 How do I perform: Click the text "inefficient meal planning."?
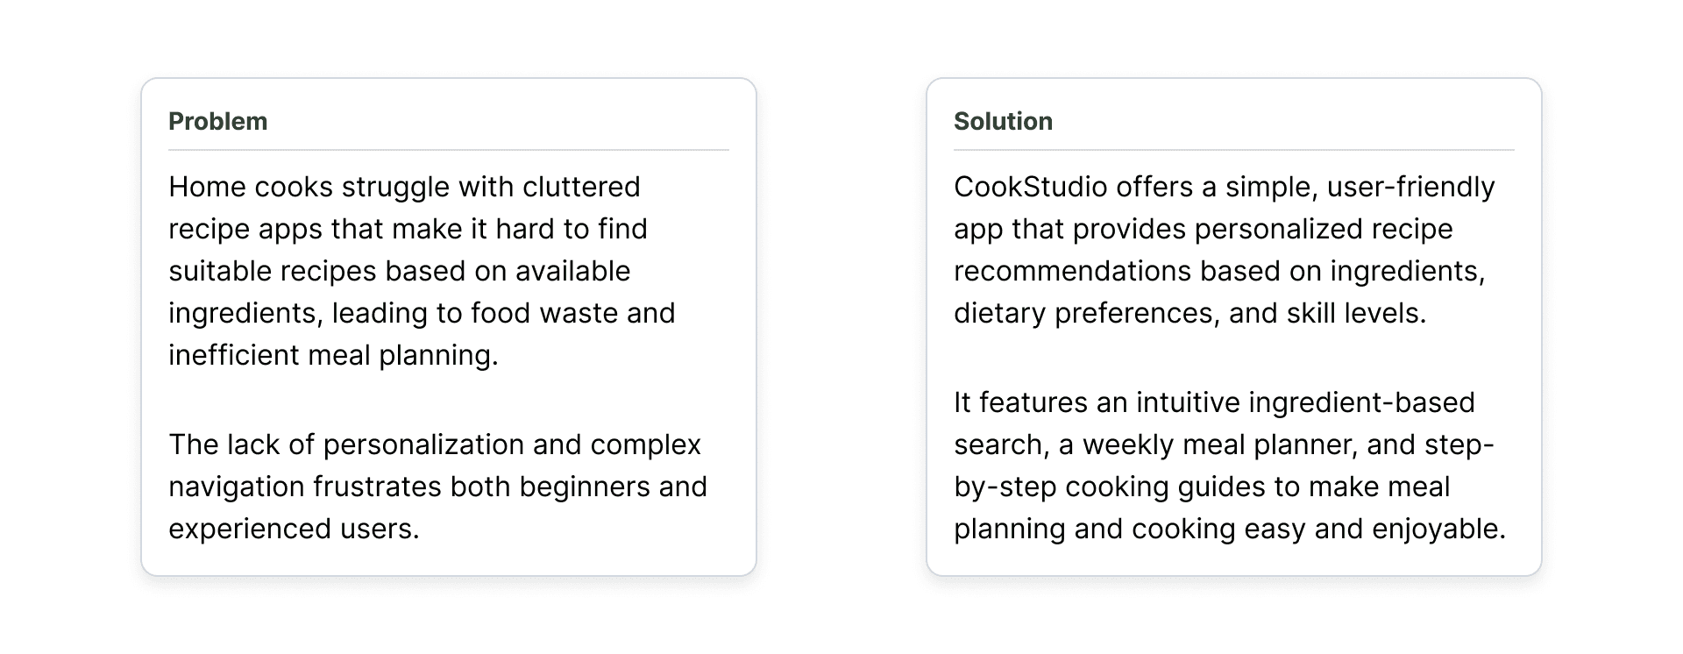[333, 355]
